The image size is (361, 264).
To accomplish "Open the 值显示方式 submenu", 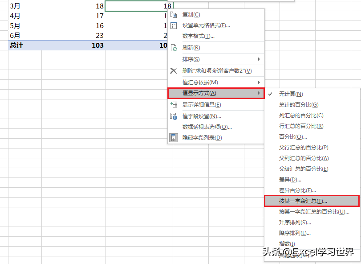I will click(x=209, y=93).
